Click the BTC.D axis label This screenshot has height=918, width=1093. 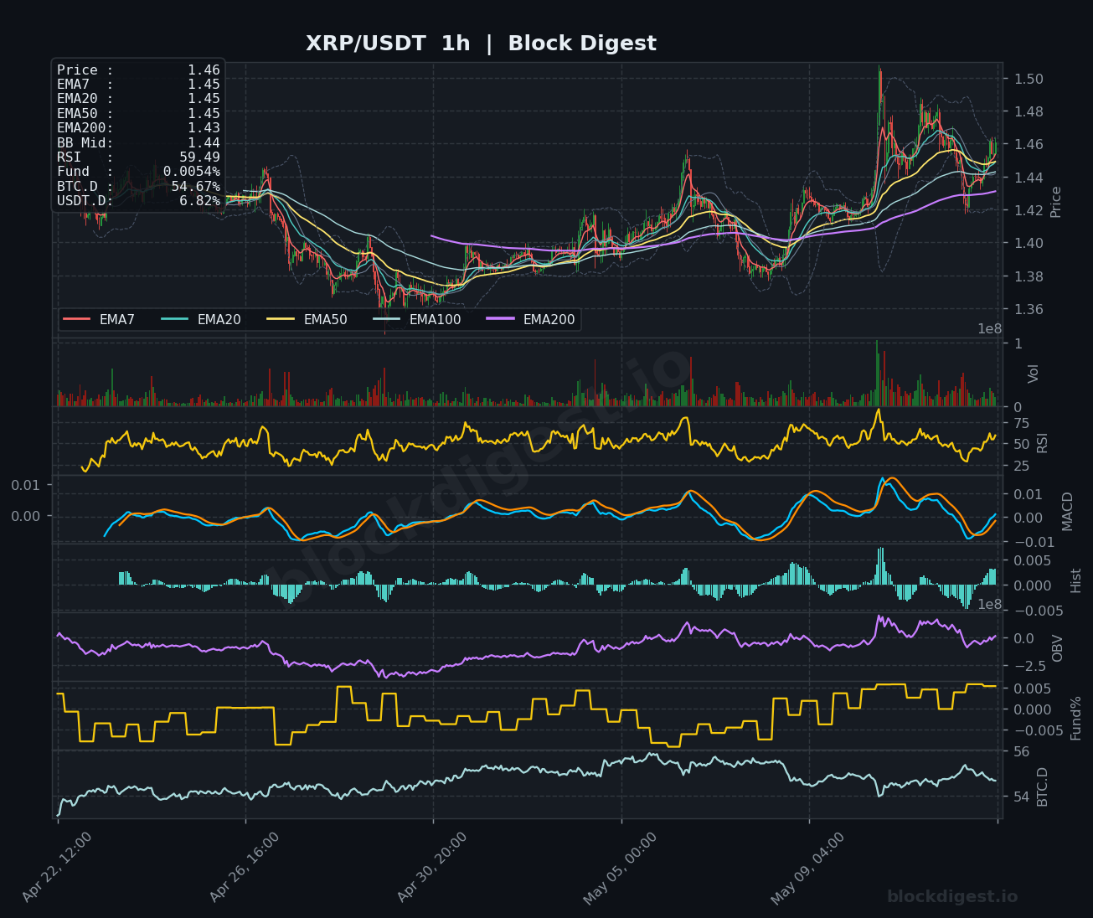point(1042,786)
